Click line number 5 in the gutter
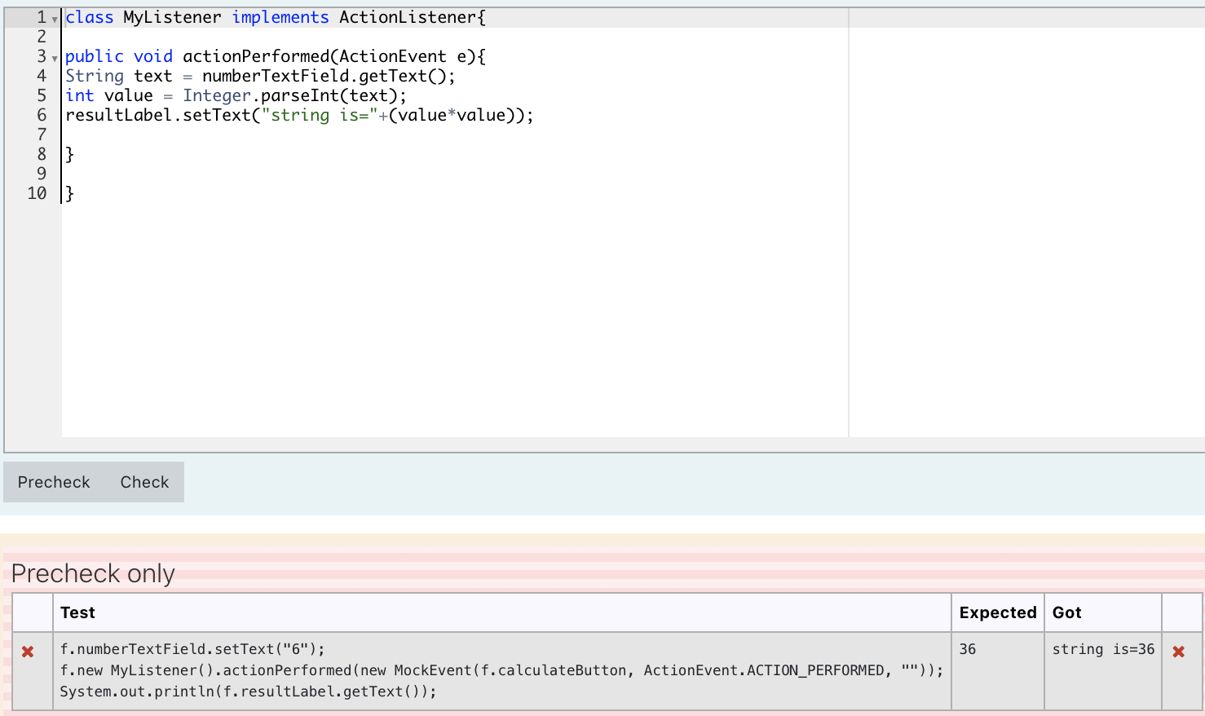The height and width of the screenshot is (716, 1205). 42,95
